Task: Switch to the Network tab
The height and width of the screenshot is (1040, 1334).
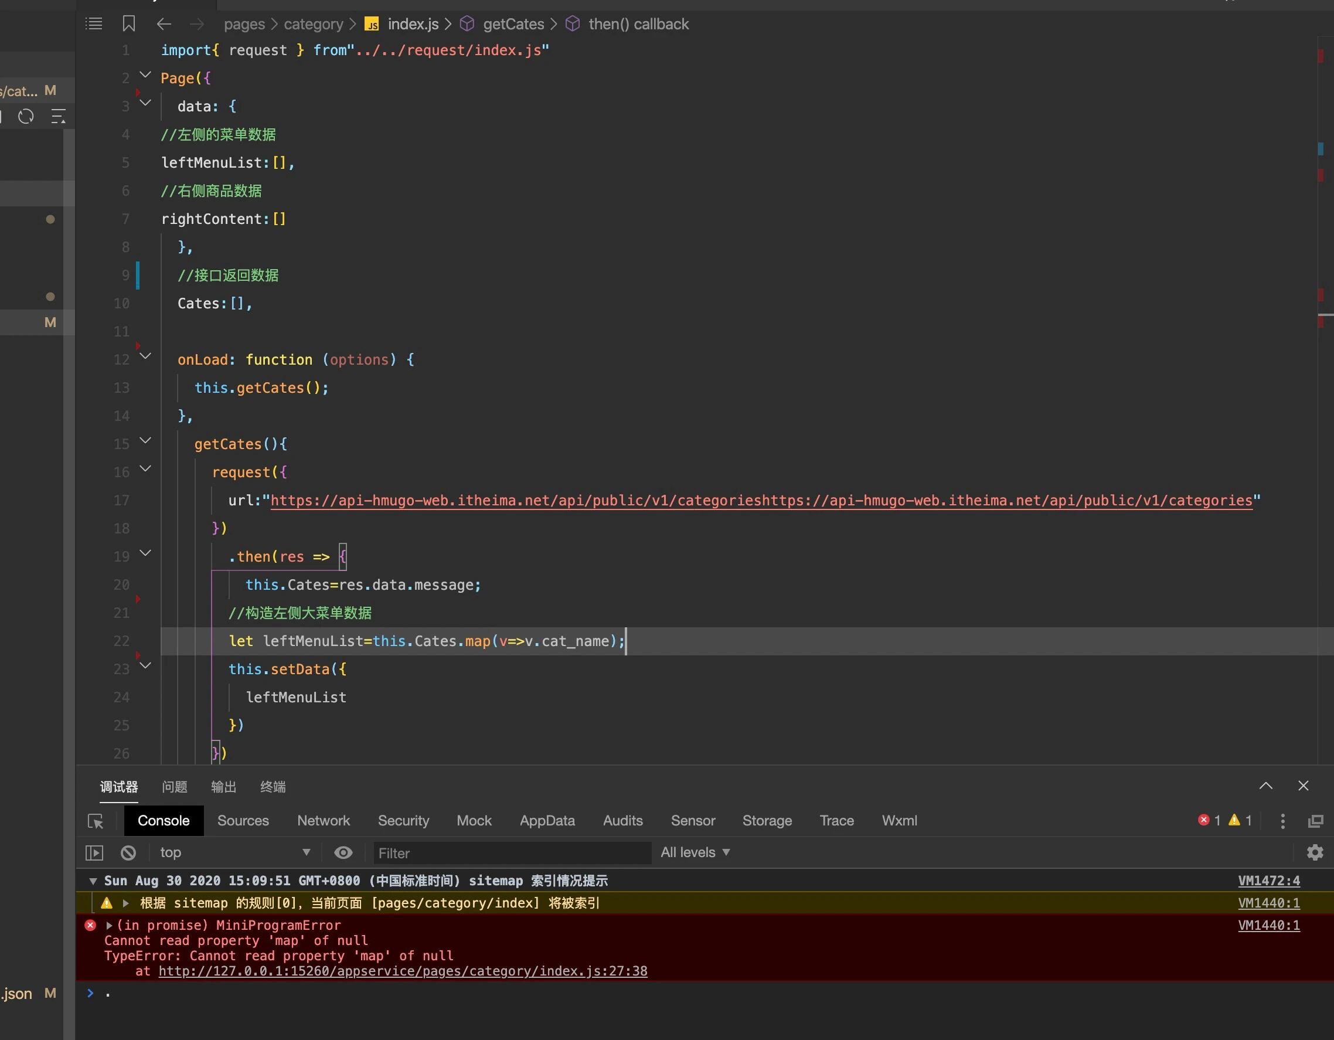Action: 323,821
